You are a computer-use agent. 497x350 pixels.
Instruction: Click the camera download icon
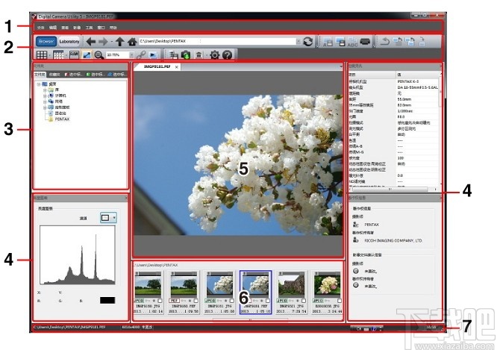click(186, 54)
